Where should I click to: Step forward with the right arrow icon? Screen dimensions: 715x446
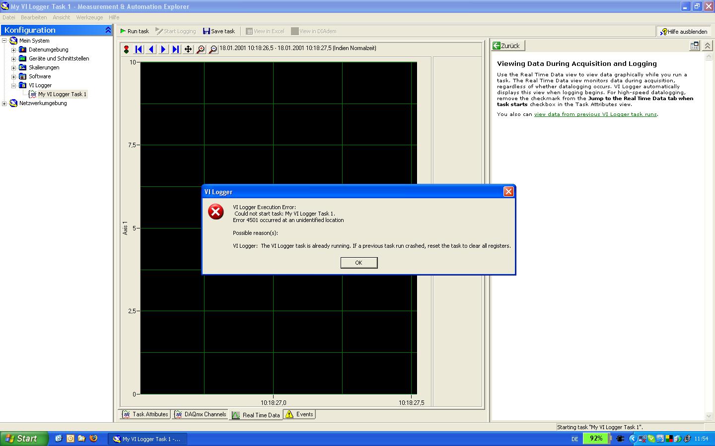tap(163, 49)
